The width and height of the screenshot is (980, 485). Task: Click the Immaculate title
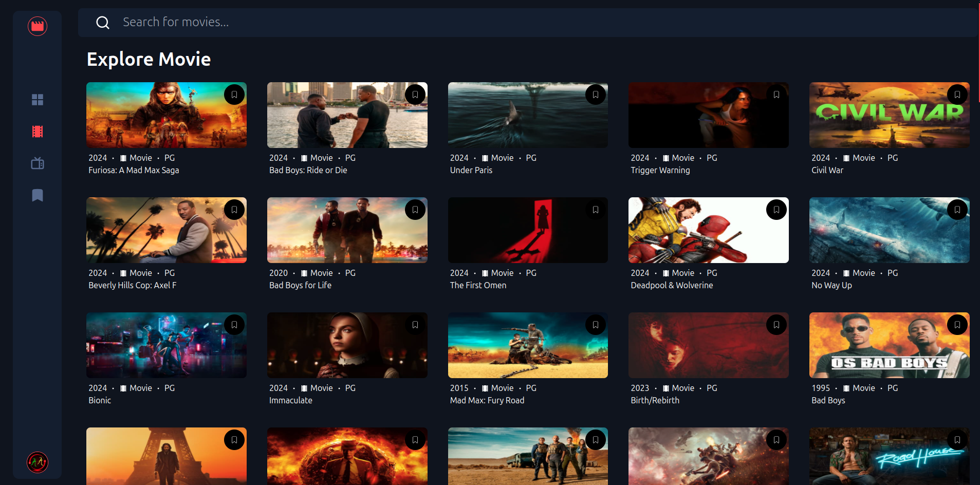pos(291,400)
